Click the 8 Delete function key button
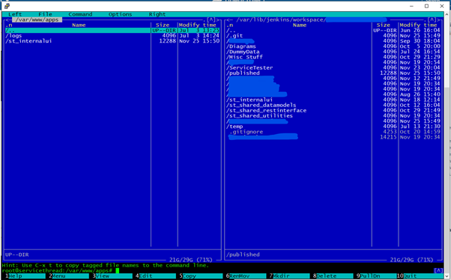The height and width of the screenshot is (280, 451). (333, 276)
